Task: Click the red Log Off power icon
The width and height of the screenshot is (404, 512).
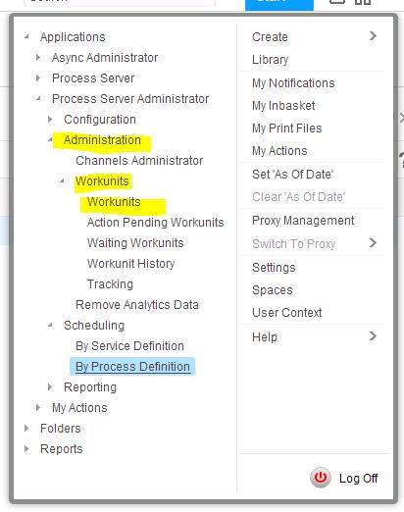Action: tap(321, 478)
